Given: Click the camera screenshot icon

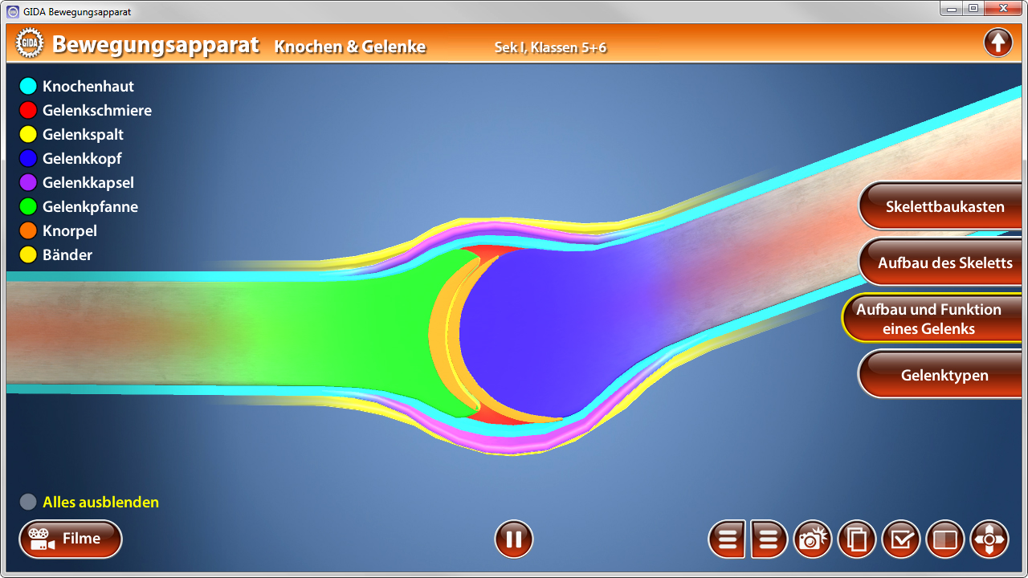Looking at the screenshot, I should (813, 539).
